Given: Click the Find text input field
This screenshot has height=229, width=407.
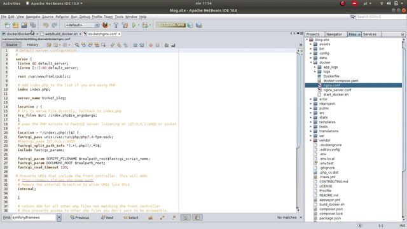Looking at the screenshot, I should pos(34,218).
